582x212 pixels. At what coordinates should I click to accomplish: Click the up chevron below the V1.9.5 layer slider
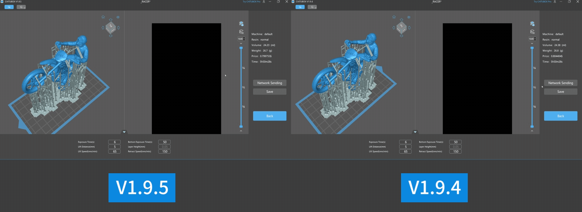(241, 131)
